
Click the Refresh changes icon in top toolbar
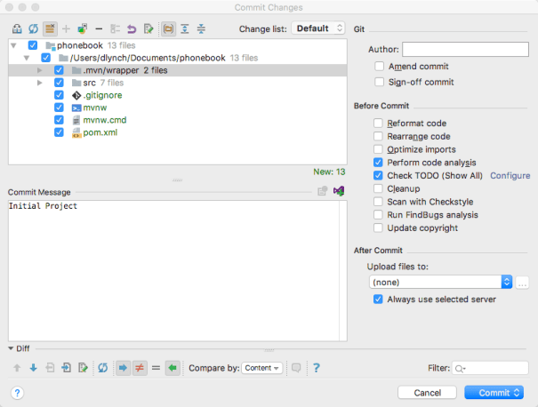[32, 28]
